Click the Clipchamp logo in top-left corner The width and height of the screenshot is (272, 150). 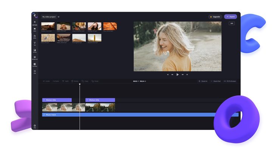pos(35,16)
